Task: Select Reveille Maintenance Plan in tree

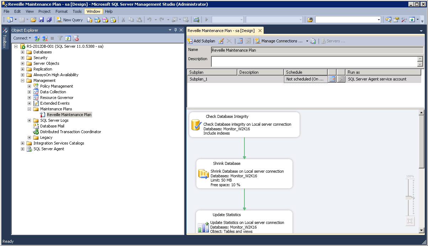Action: 69,115
